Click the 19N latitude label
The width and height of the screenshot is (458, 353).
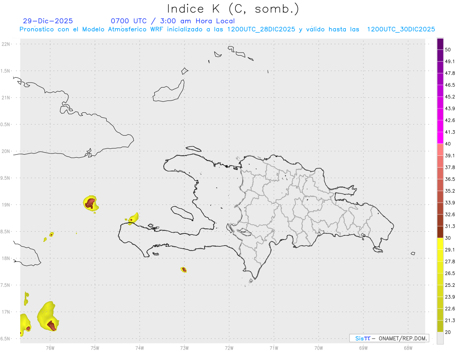(x=6, y=205)
